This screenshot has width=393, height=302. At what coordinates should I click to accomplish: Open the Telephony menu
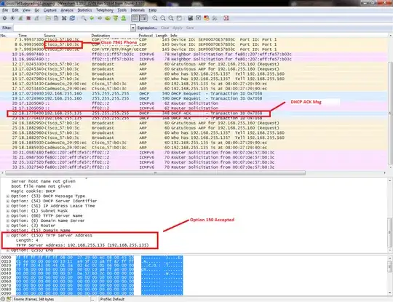105,10
